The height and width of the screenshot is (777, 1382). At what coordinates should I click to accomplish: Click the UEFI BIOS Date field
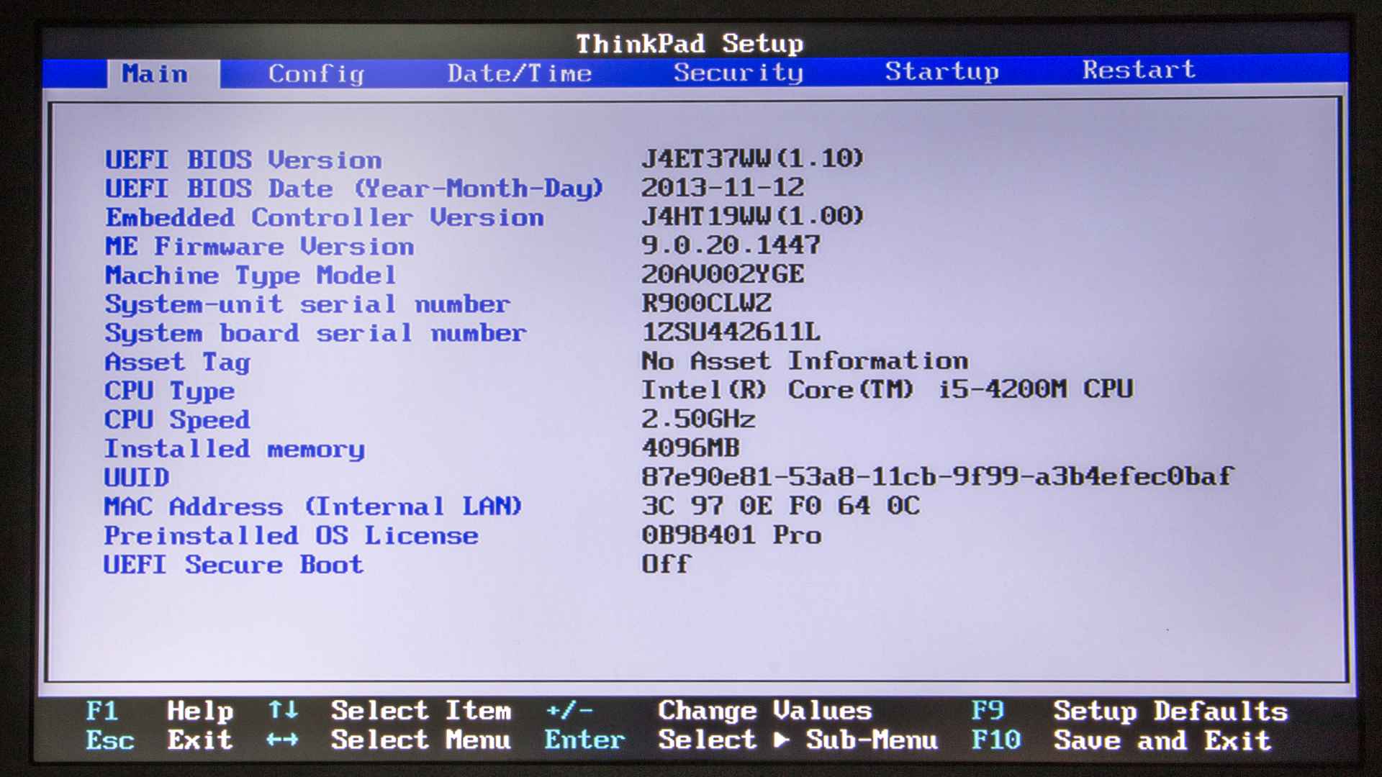(x=354, y=188)
